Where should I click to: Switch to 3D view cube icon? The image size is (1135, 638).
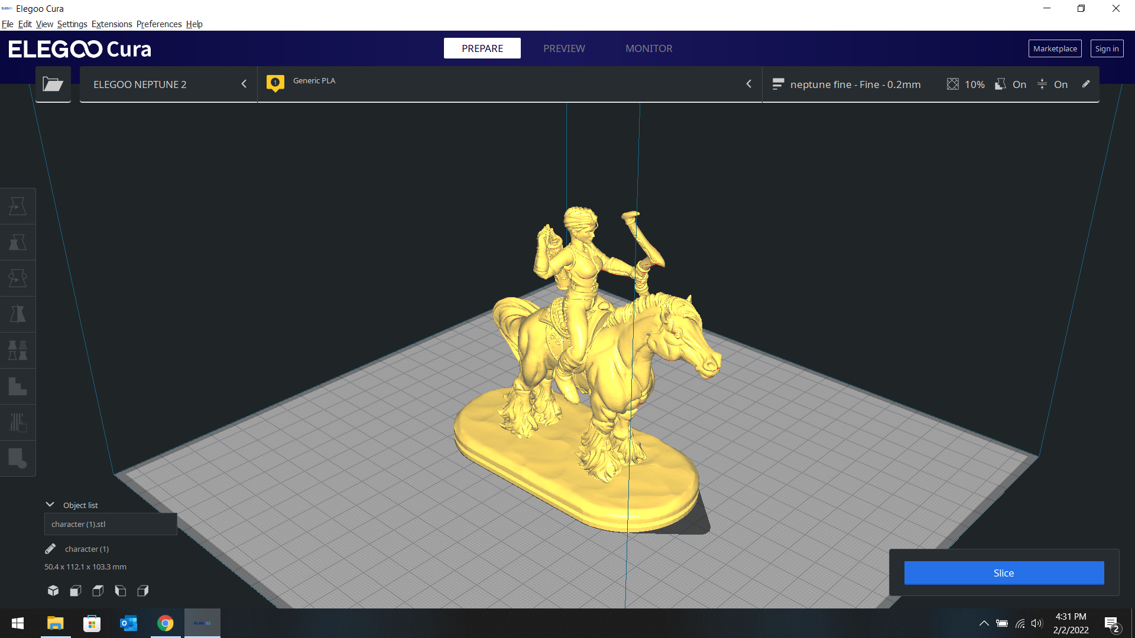click(53, 591)
